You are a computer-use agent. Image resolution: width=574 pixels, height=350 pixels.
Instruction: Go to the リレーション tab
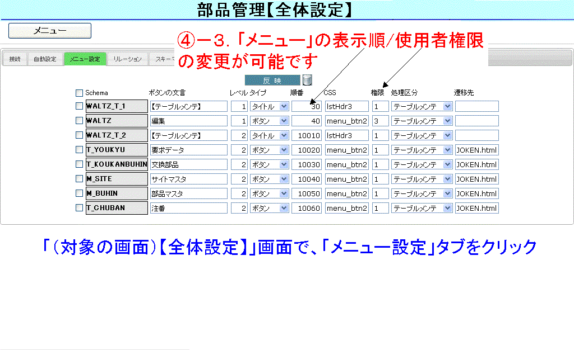[x=127, y=59]
